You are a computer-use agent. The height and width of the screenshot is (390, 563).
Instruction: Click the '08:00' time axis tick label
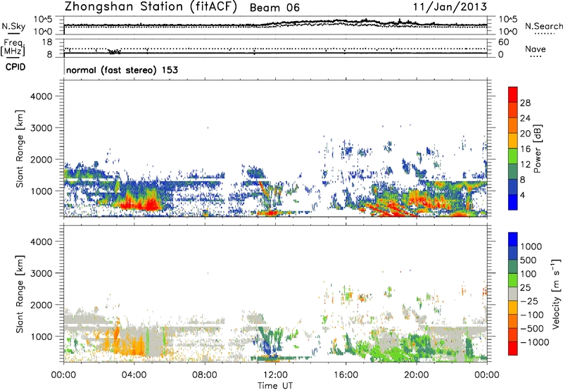click(x=205, y=375)
